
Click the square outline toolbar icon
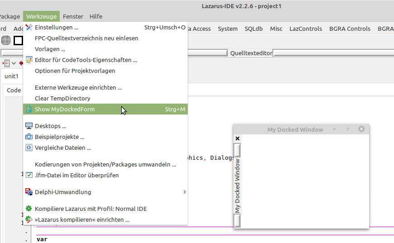coord(18,40)
